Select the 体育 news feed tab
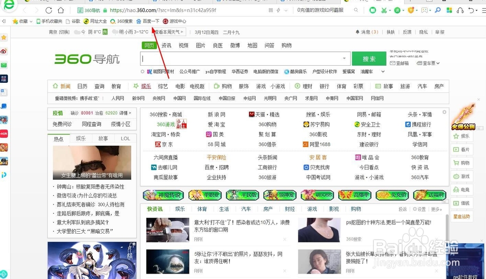 pyautogui.click(x=202, y=209)
